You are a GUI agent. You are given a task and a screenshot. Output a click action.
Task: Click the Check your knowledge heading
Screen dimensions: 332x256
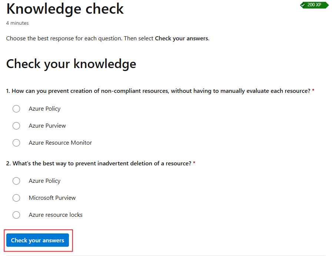71,64
